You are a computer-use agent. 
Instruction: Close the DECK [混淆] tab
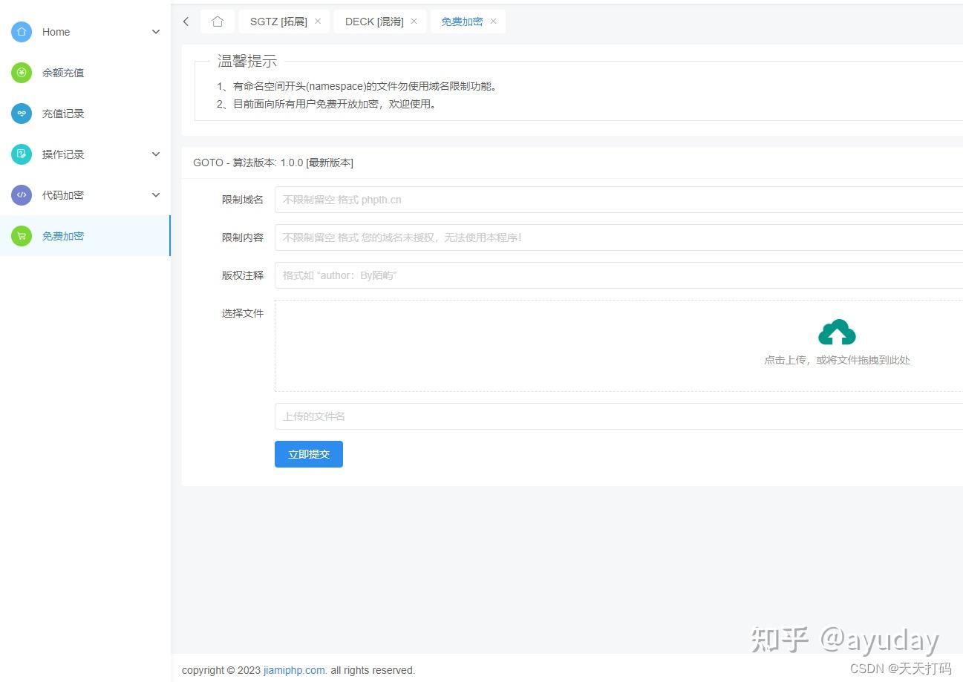click(x=414, y=22)
